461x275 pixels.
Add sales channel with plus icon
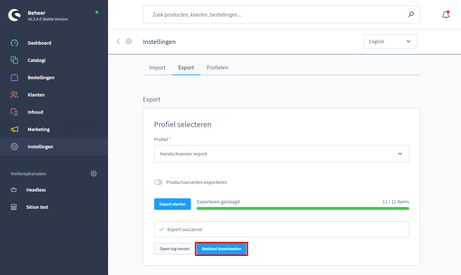[x=94, y=173]
